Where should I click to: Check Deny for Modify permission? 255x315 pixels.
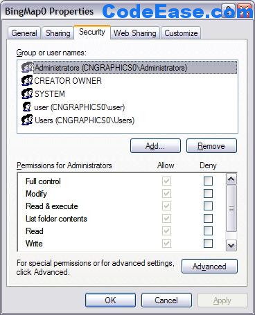208,193
